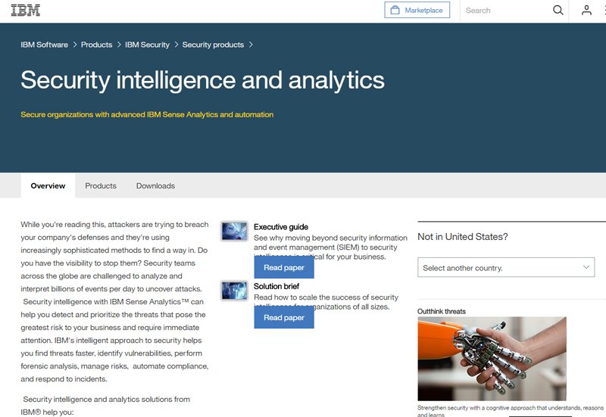Open the IBM Security breadcrumb link
This screenshot has width=606, height=417.
pyautogui.click(x=147, y=45)
